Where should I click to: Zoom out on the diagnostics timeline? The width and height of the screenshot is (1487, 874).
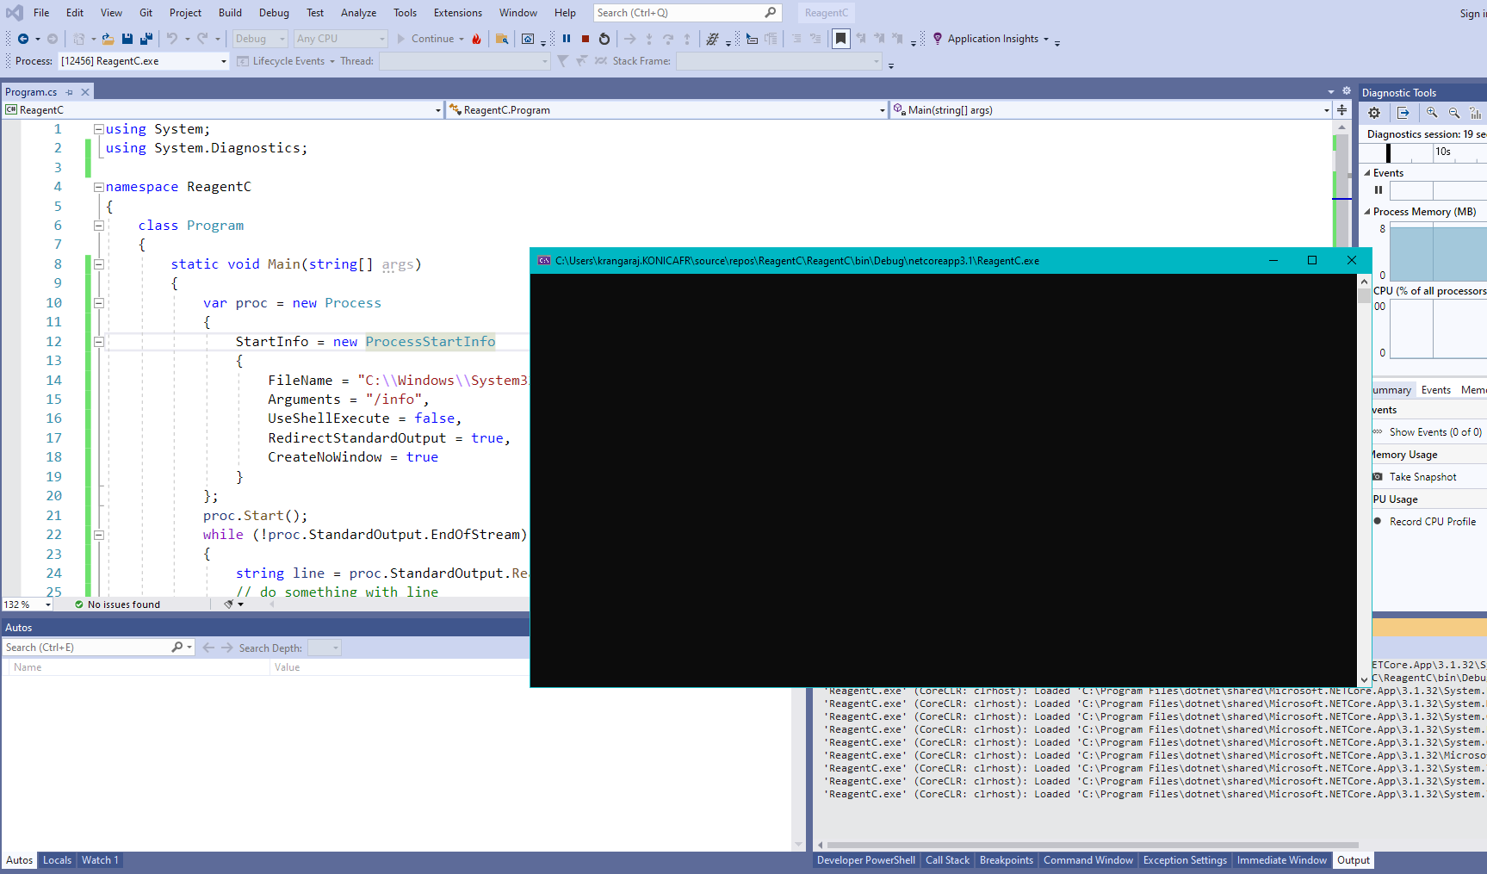pyautogui.click(x=1454, y=113)
